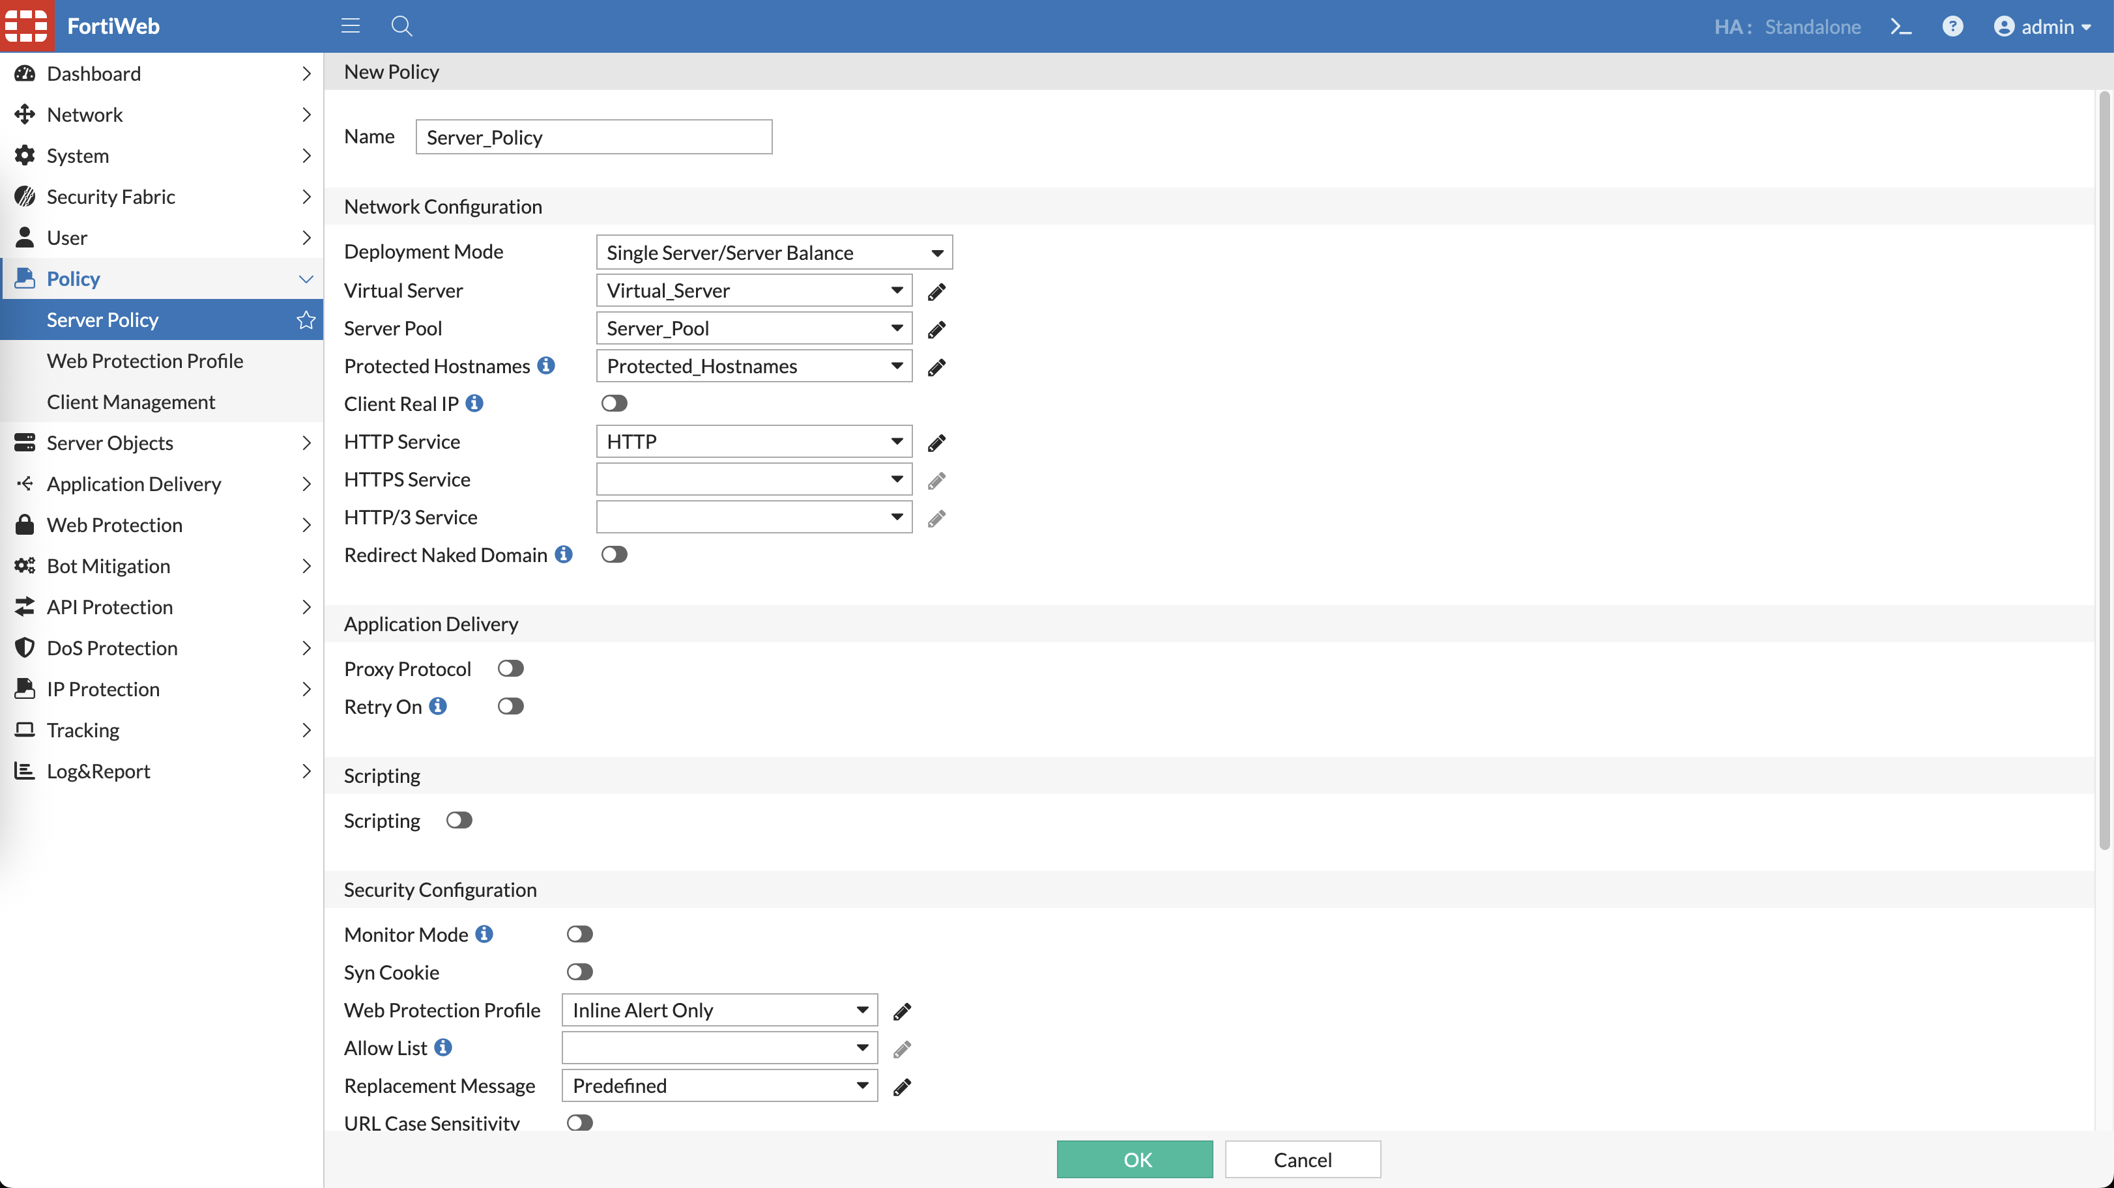2114x1188 pixels.
Task: Turn on Proxy Protocol switch
Action: tap(510, 669)
